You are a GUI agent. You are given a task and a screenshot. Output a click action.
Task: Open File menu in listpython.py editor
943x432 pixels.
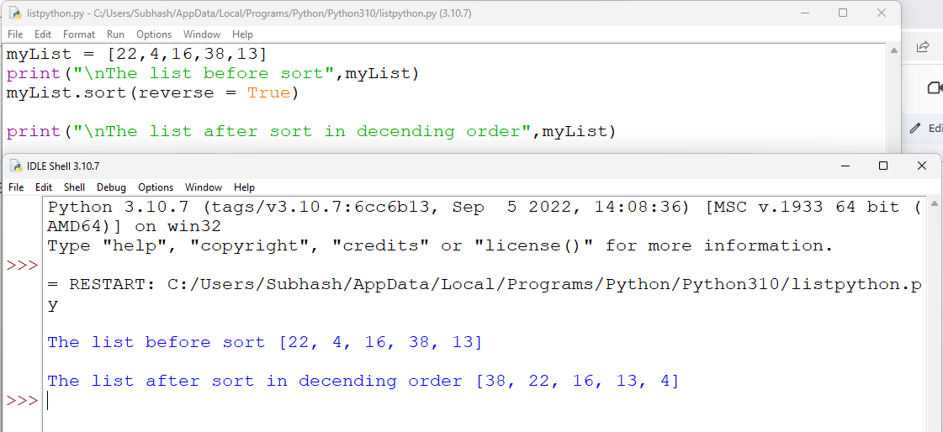(x=15, y=34)
